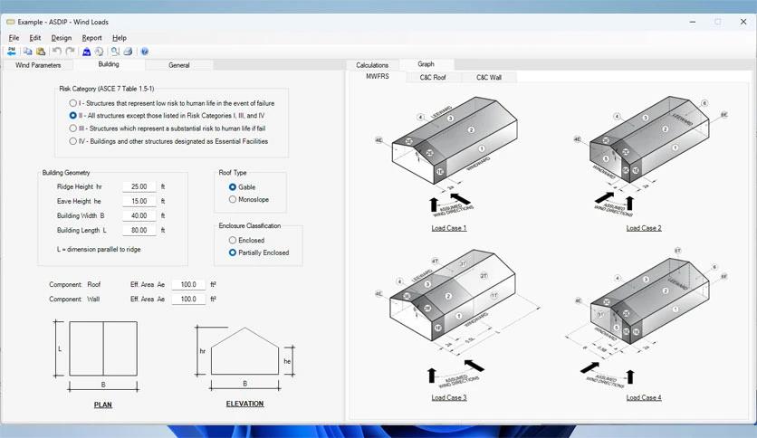Screen dimensions: 757x438
Task: Click the Undo arrow icon
Action: [x=57, y=52]
